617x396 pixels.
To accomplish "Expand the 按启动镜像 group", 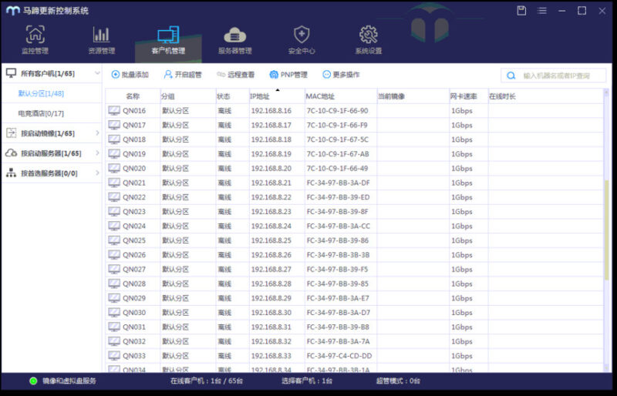I will point(97,133).
